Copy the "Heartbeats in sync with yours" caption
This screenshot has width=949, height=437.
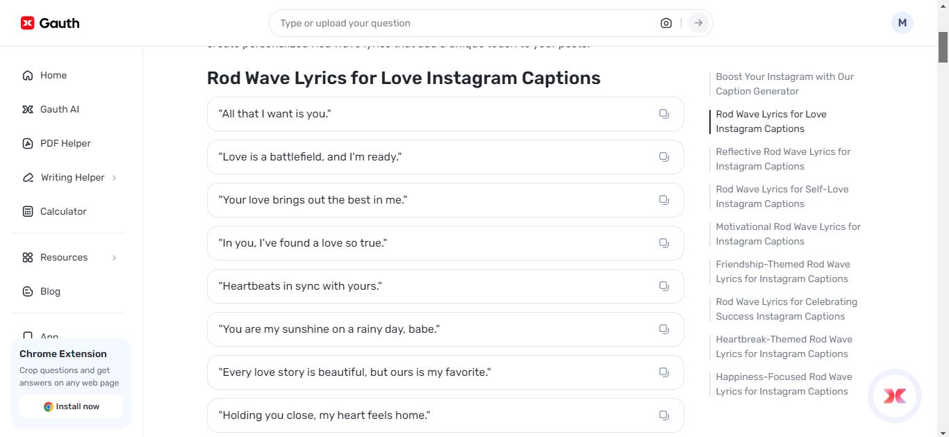pyautogui.click(x=663, y=286)
